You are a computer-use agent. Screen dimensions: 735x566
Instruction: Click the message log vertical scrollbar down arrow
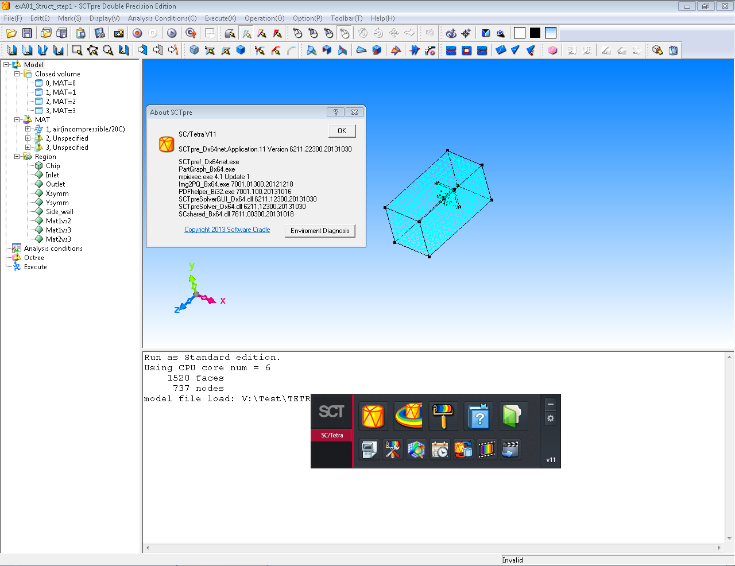coord(729,538)
